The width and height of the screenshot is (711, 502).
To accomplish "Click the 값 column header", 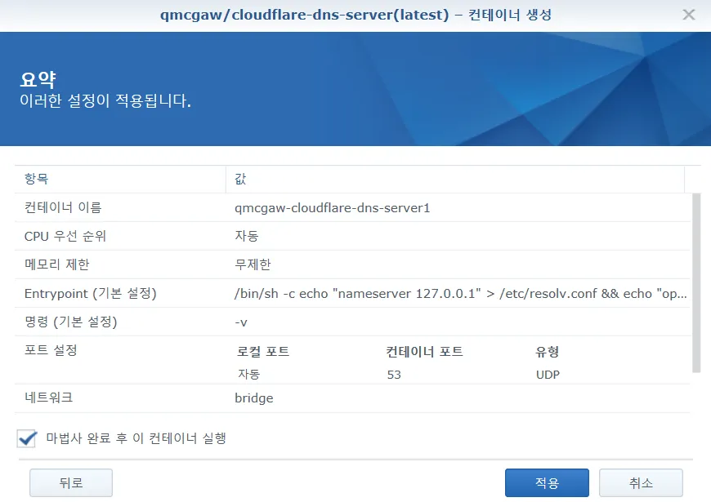I will 240,179.
